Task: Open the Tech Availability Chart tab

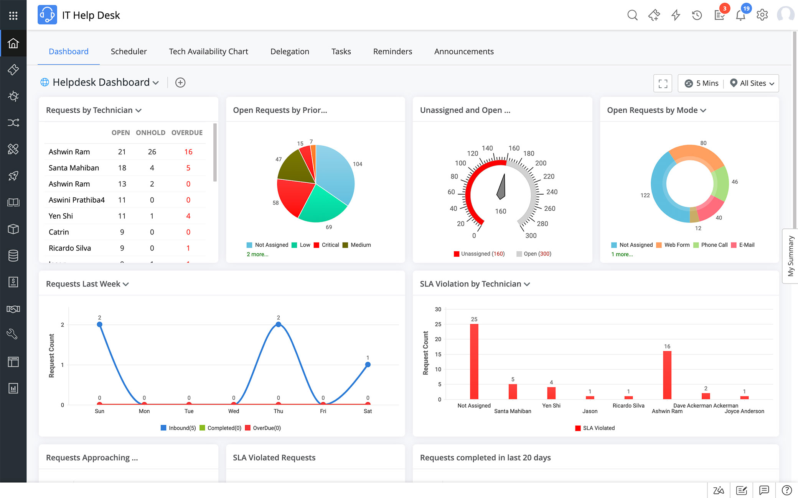Action: coord(208,51)
